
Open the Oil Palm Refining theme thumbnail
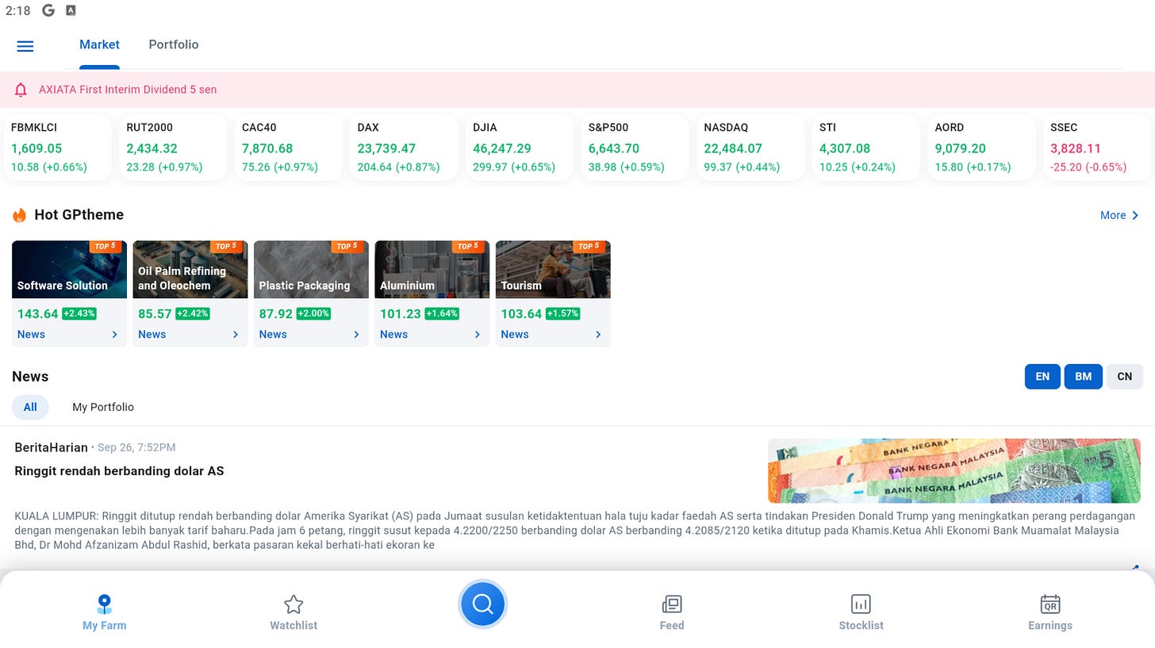coord(190,270)
